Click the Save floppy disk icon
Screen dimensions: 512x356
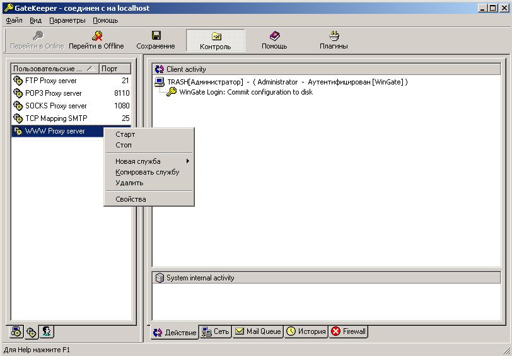156,35
